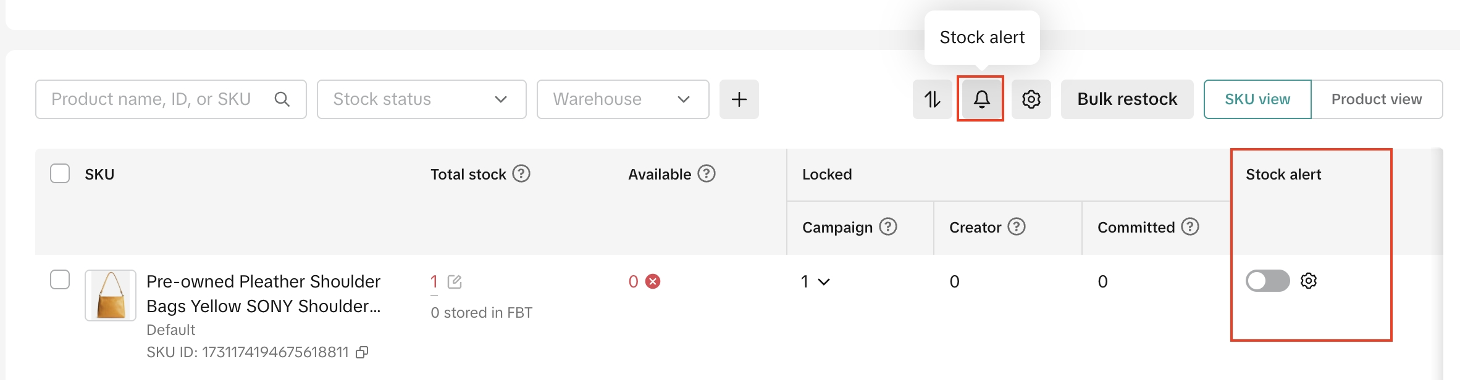The image size is (1460, 380).
Task: Switch to the SKU view tab
Action: [1257, 99]
